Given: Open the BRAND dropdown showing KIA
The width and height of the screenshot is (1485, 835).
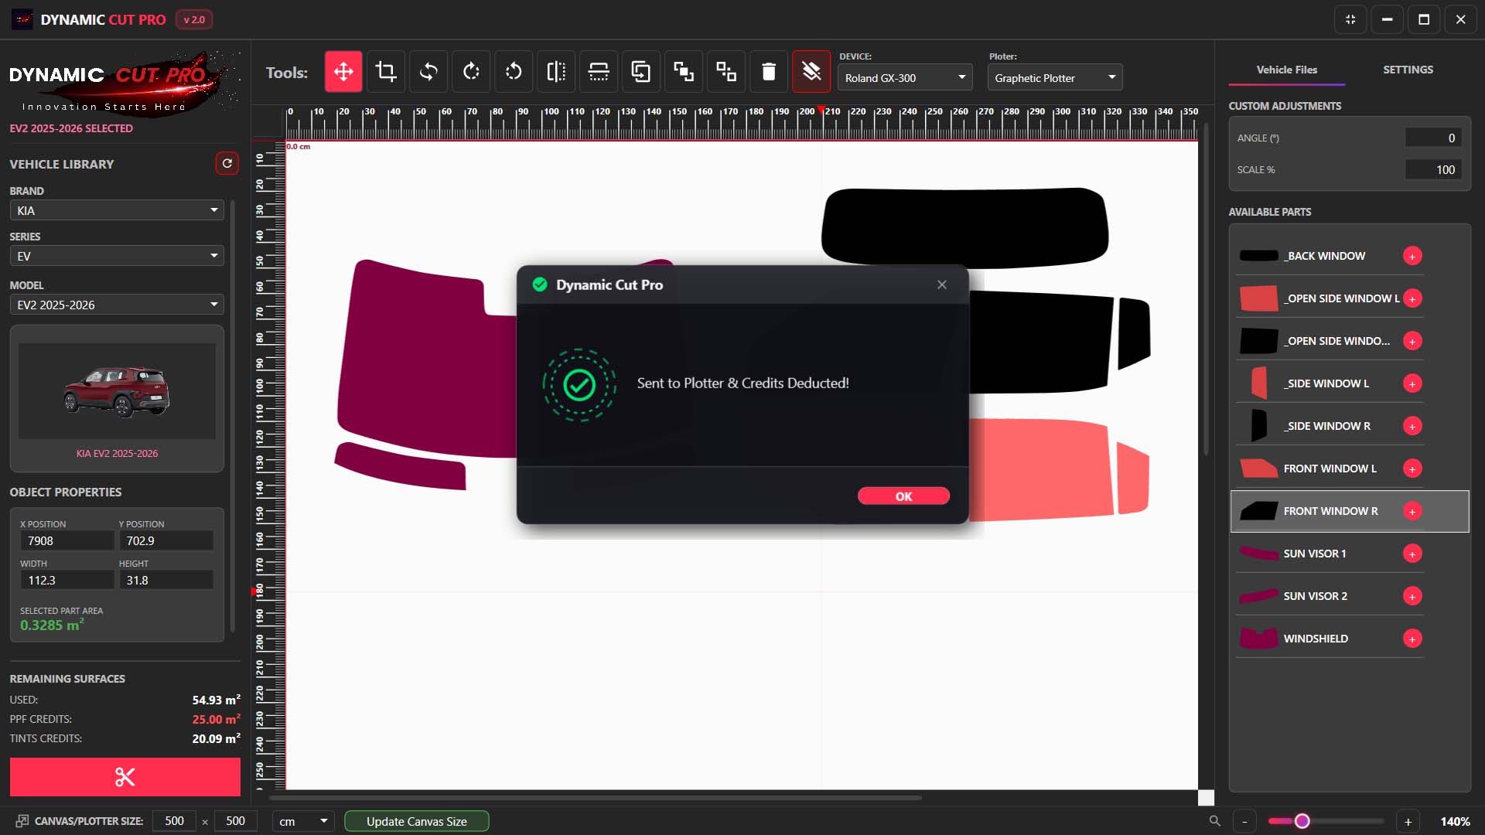Looking at the screenshot, I should [x=117, y=210].
